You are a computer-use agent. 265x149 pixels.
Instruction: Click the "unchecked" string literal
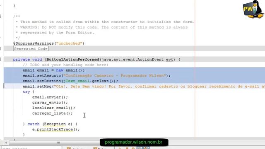[69, 43]
